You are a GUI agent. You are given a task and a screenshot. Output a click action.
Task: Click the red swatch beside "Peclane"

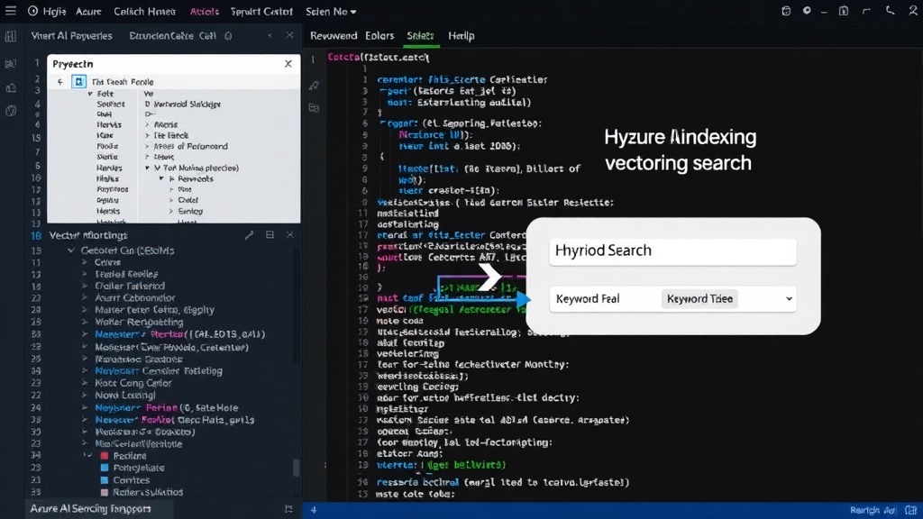click(x=105, y=456)
